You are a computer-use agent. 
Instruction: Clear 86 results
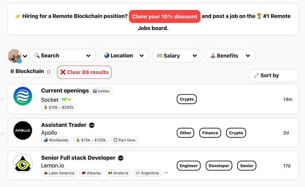[x=84, y=72]
